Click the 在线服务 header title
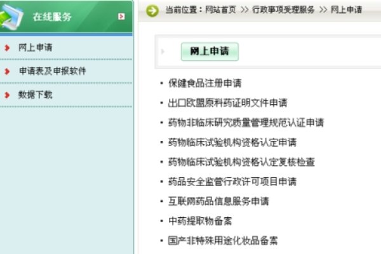Screen dimensions: 381x254 click(x=52, y=17)
